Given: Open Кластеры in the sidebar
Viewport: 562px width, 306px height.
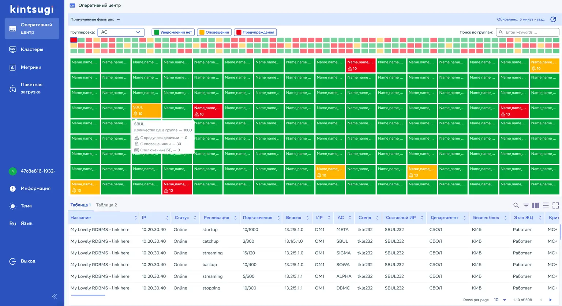Looking at the screenshot, I should tap(32, 49).
